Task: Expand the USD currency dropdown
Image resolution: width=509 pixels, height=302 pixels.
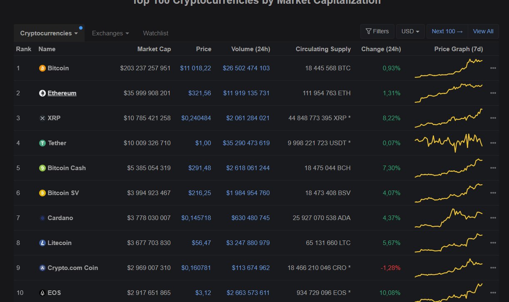Action: point(410,31)
